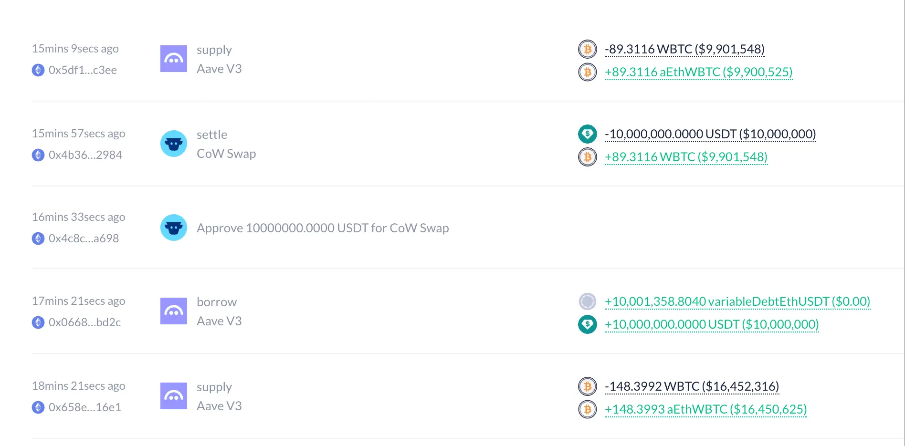This screenshot has width=905, height=446.
Task: Click the +10,001,358.8040 variableDebtEthUSDT link
Action: pyautogui.click(x=737, y=301)
